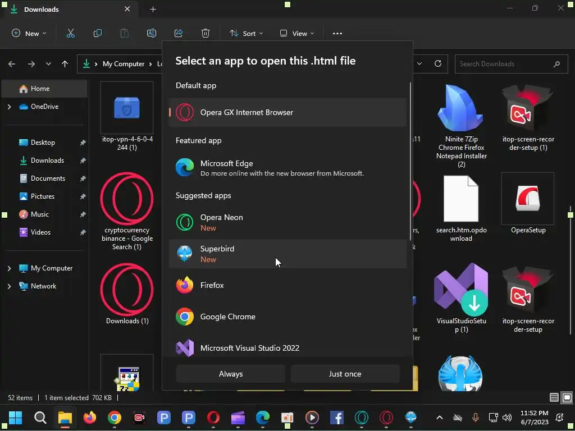Select the OperaSetup file
The image size is (575, 431).
pyautogui.click(x=528, y=203)
